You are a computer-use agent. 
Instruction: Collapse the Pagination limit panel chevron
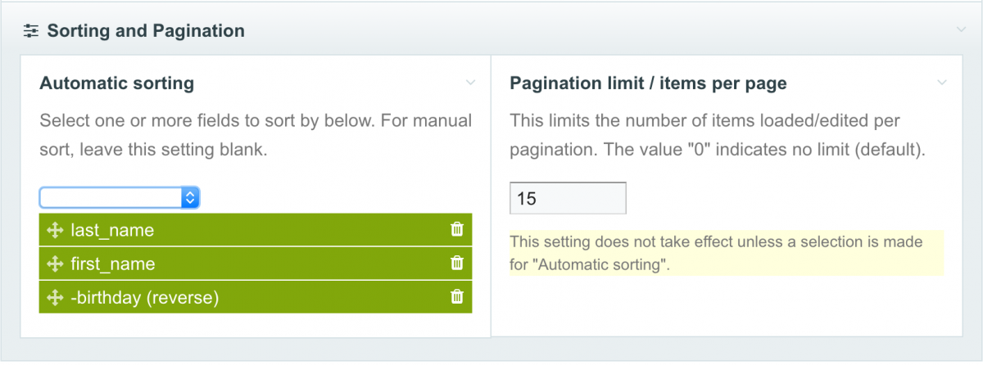pyautogui.click(x=942, y=83)
